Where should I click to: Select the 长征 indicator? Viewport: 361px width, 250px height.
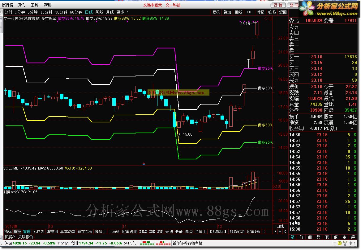coord(179,232)
